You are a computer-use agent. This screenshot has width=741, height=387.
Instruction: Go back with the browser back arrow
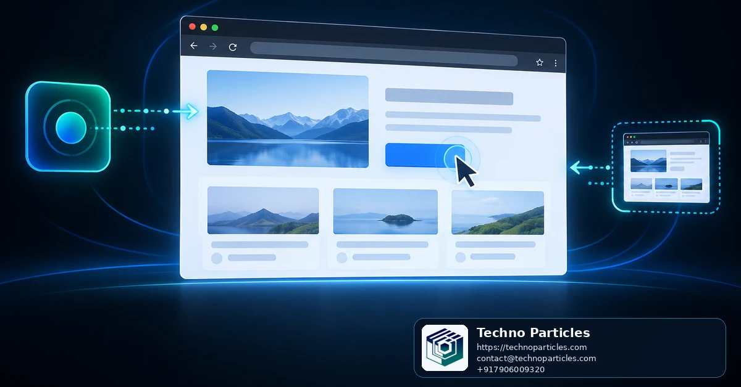click(x=194, y=46)
